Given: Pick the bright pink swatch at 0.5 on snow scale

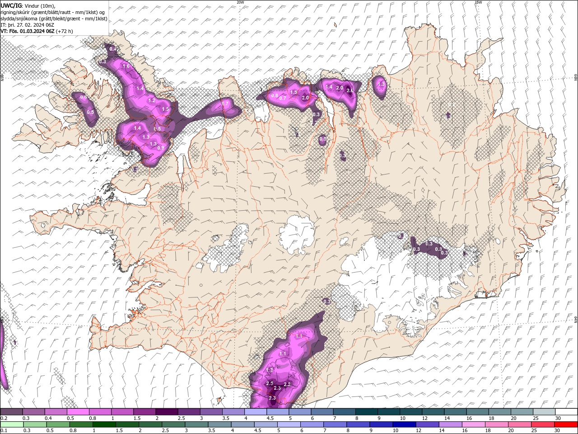Looking at the screenshot, I should click(78, 412).
